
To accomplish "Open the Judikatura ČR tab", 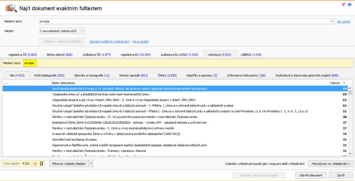I will (97, 55).
